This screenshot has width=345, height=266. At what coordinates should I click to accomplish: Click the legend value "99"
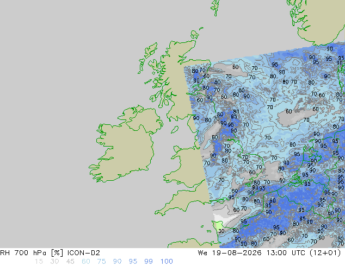coord(149,262)
